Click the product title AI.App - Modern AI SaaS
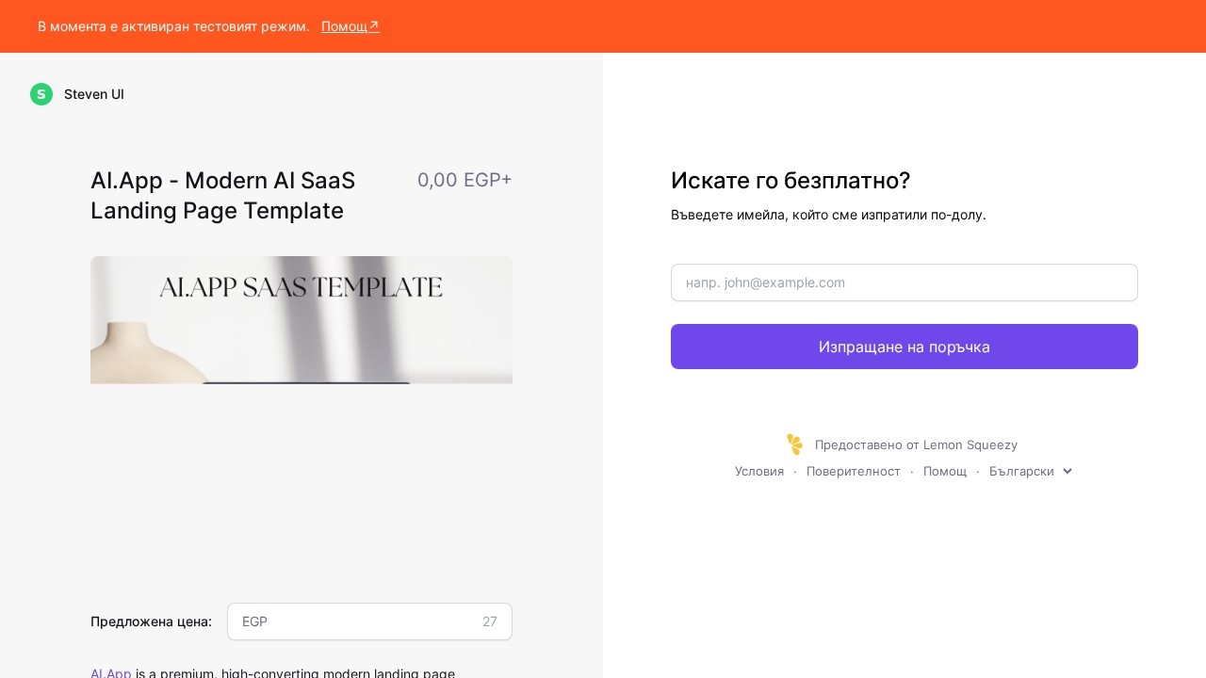This screenshot has width=1206, height=678. (222, 195)
